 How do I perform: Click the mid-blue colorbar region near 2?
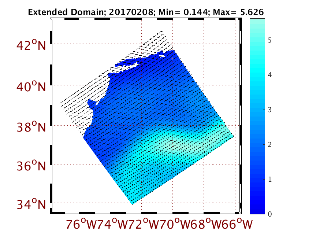pyautogui.click(x=257, y=144)
